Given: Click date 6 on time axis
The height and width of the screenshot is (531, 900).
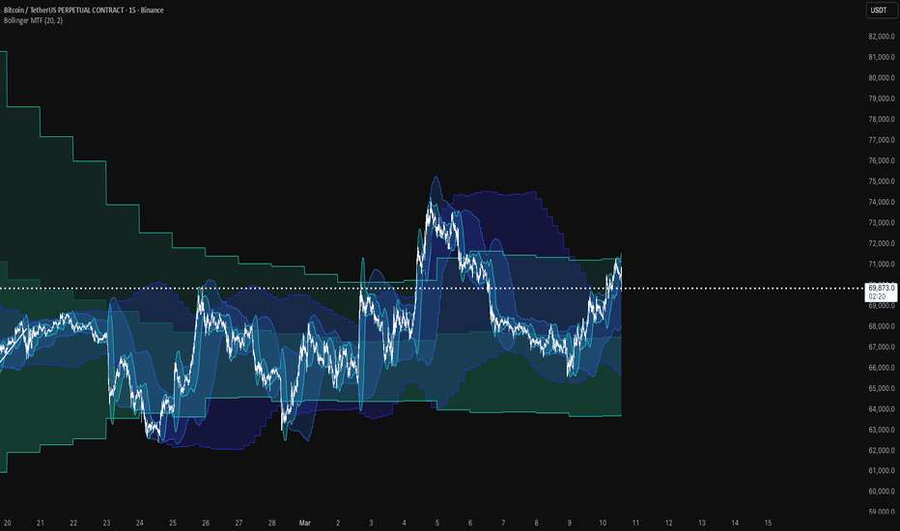Looking at the screenshot, I should point(470,523).
